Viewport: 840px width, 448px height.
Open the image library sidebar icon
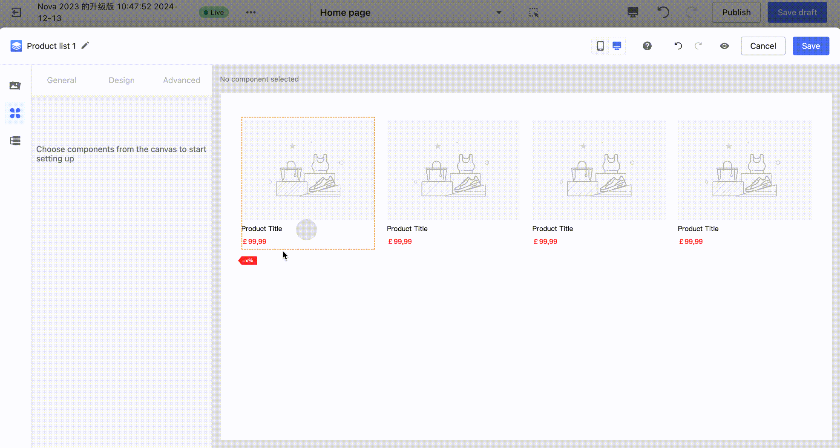15,86
